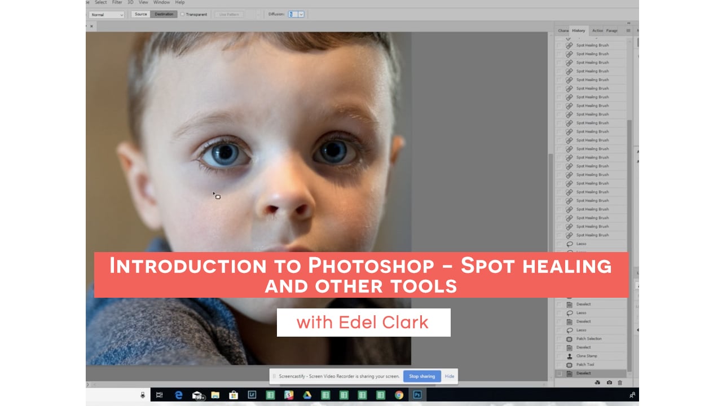Choose Destination patch mode
The width and height of the screenshot is (722, 406).
tap(164, 14)
